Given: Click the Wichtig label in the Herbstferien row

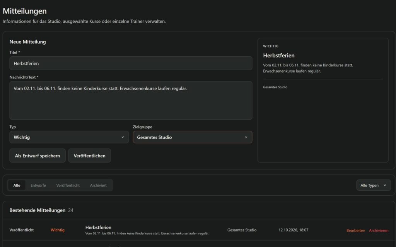Looking at the screenshot, I should coord(58,230).
